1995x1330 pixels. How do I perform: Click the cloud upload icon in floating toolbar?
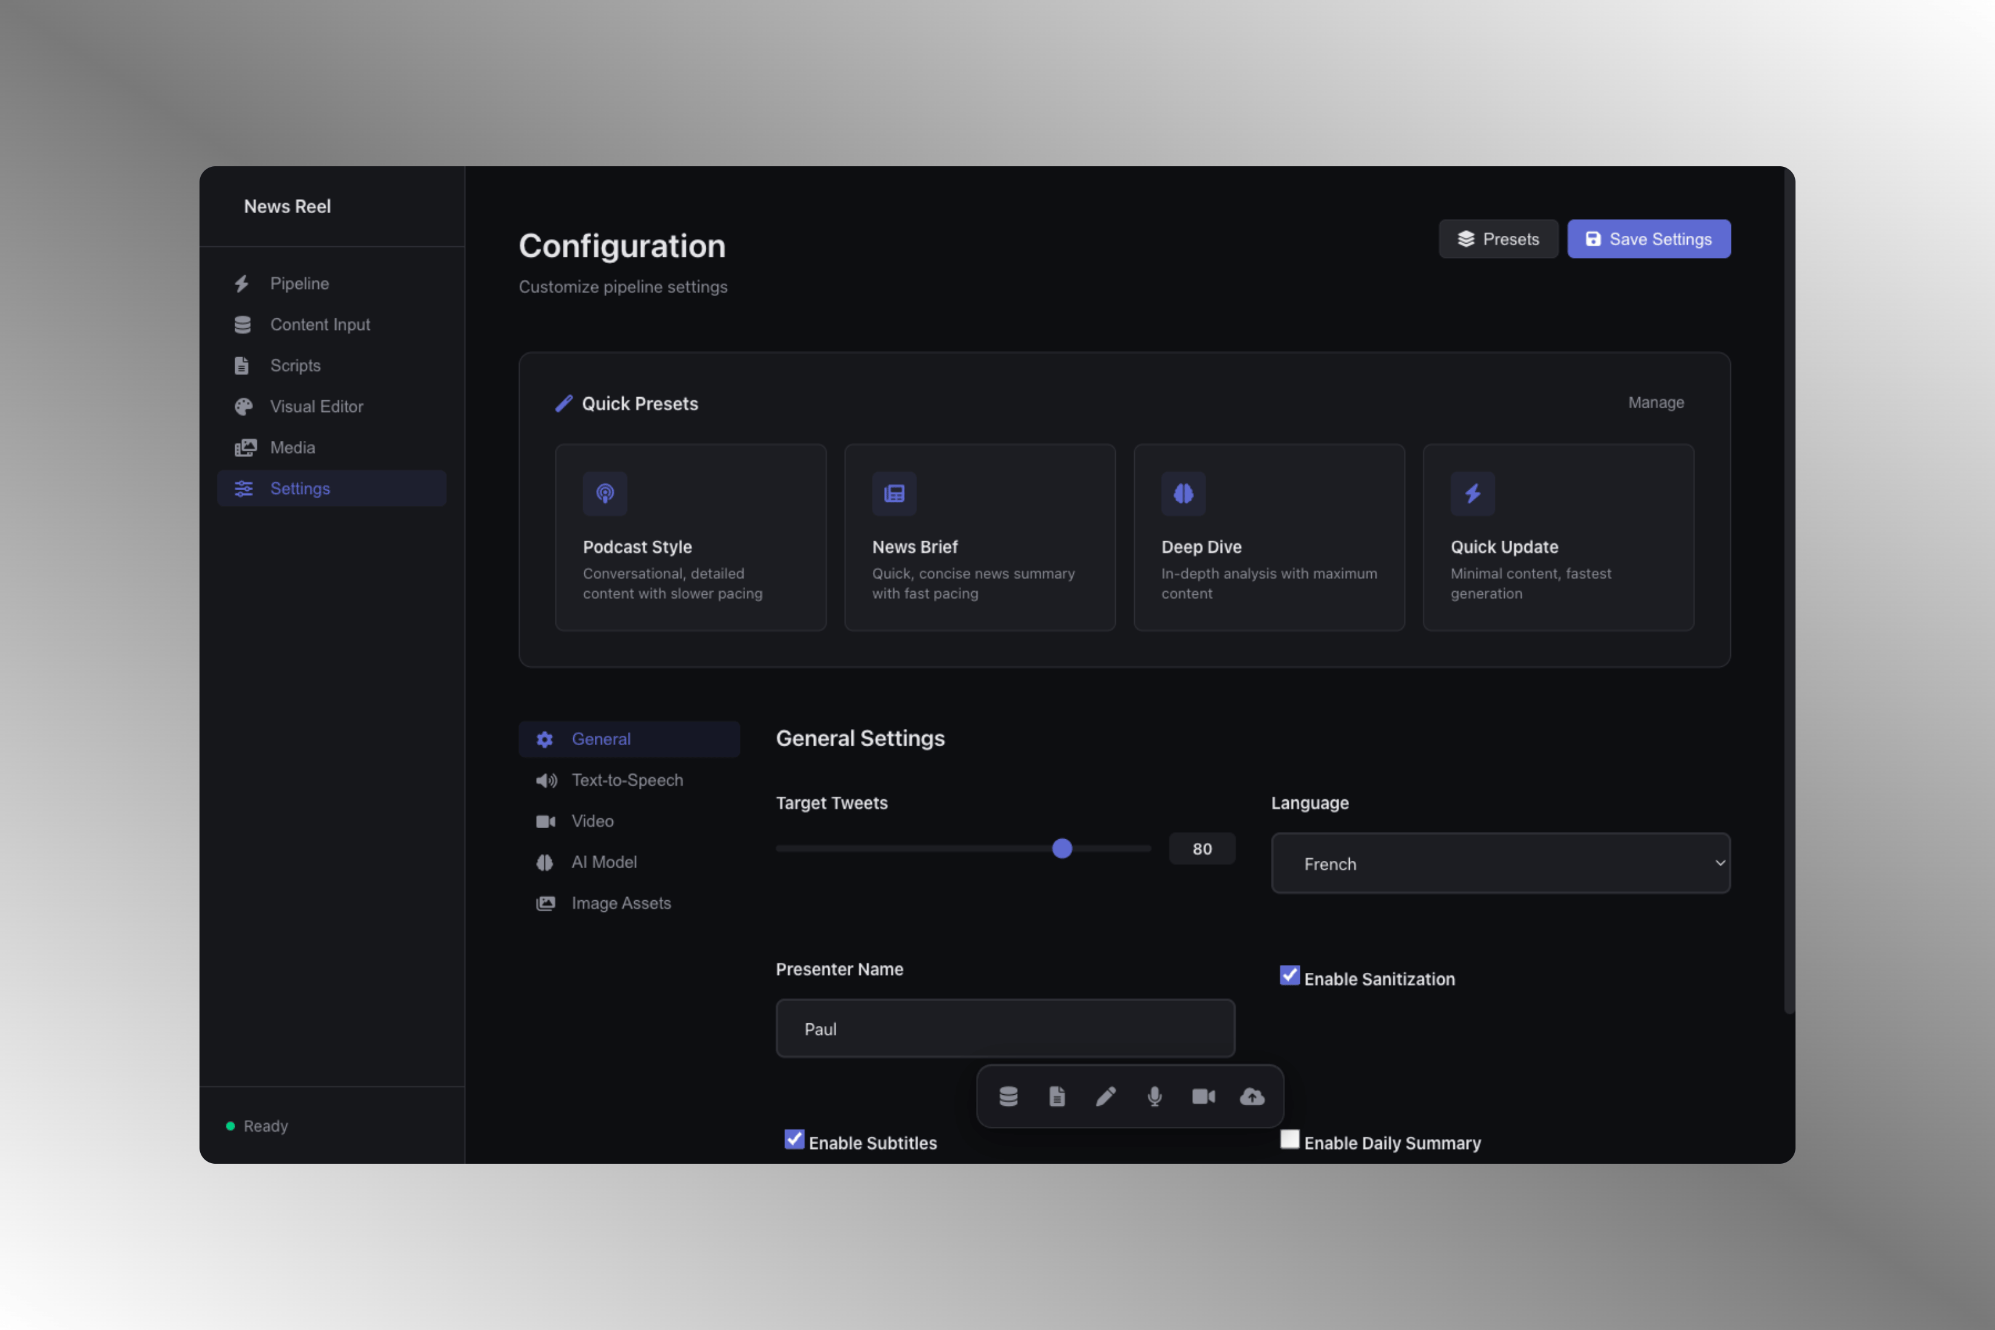point(1252,1096)
